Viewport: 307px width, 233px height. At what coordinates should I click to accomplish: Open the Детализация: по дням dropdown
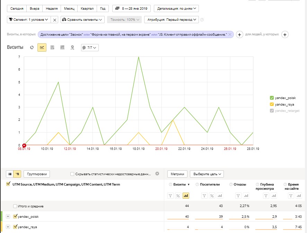(176, 8)
